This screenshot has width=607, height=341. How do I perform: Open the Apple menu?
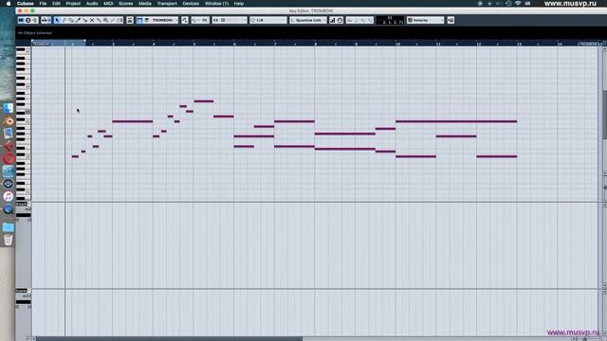[9, 4]
